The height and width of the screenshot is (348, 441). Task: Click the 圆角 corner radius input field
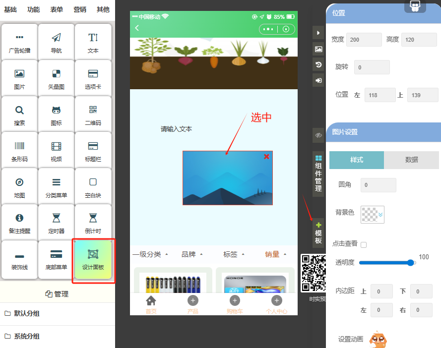[378, 185]
